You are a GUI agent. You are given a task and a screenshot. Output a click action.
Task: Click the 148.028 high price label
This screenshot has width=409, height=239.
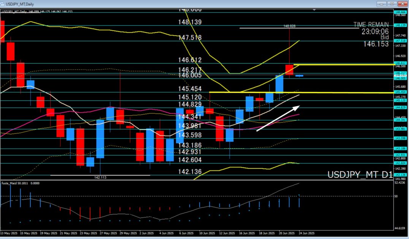[289, 26]
